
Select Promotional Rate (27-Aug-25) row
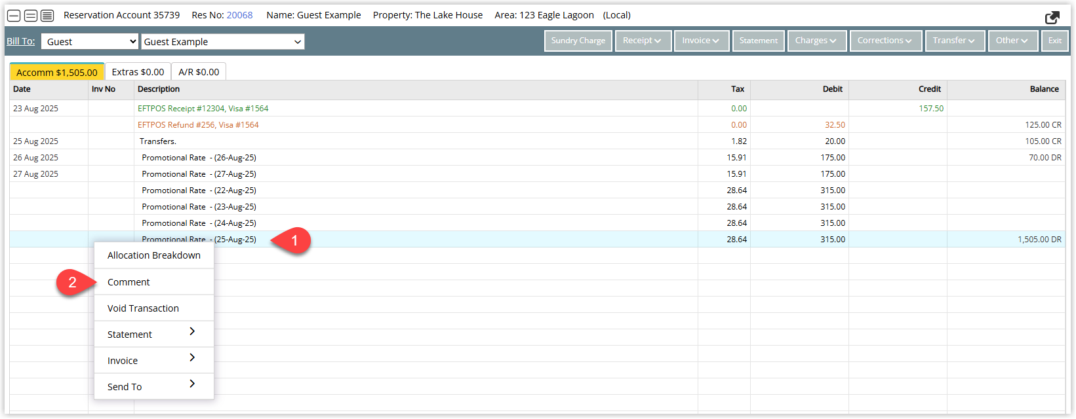coord(538,174)
